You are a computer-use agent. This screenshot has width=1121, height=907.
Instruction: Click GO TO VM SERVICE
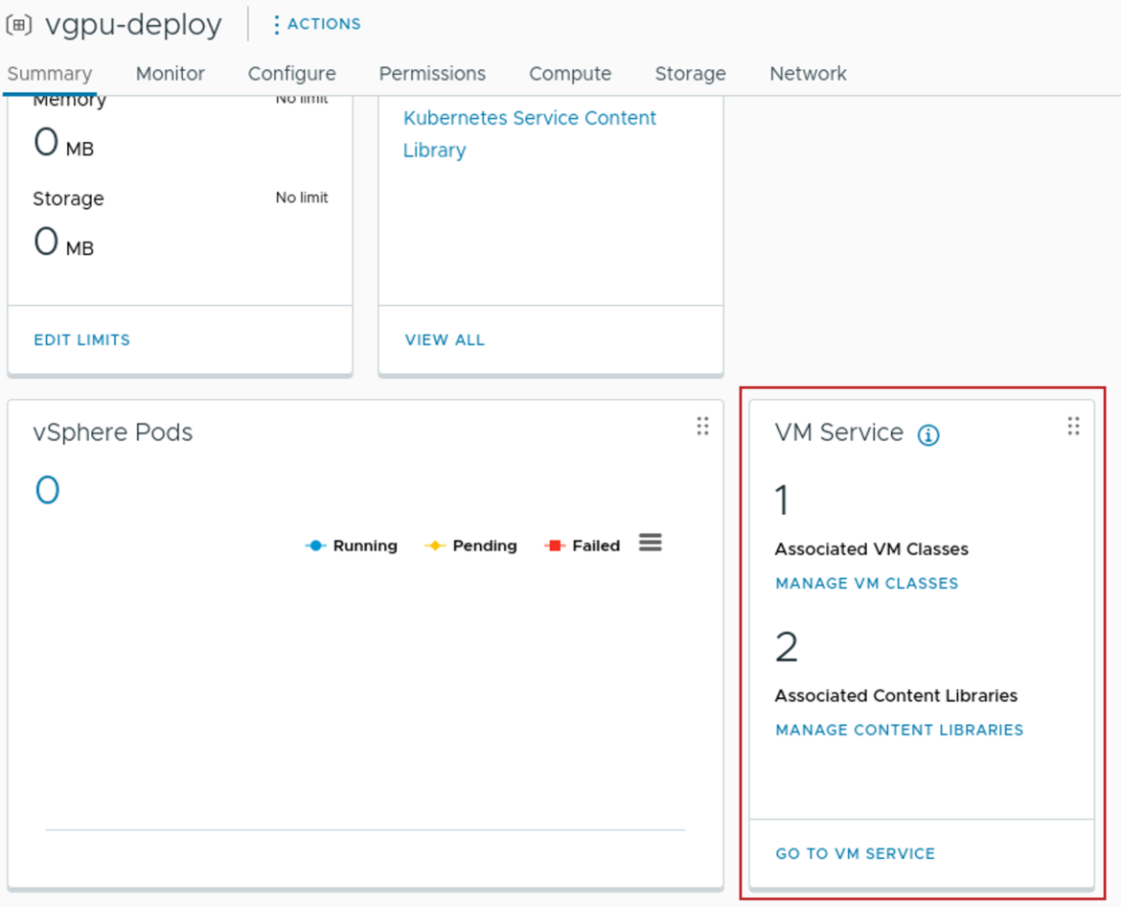pyautogui.click(x=855, y=853)
